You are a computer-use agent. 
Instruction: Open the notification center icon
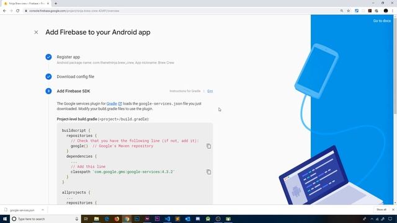[390, 219]
